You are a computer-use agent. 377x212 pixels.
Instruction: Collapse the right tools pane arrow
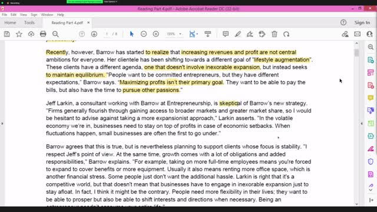[362, 124]
